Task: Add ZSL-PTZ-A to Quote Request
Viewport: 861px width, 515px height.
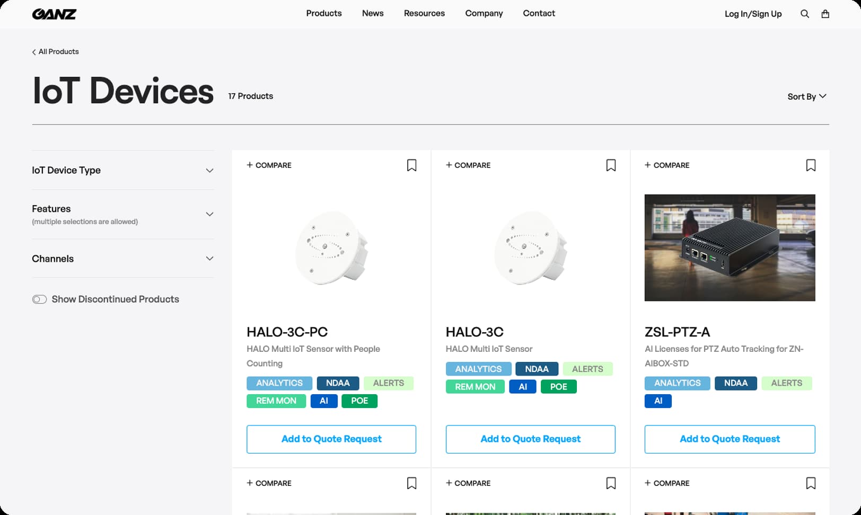Action: coord(730,439)
